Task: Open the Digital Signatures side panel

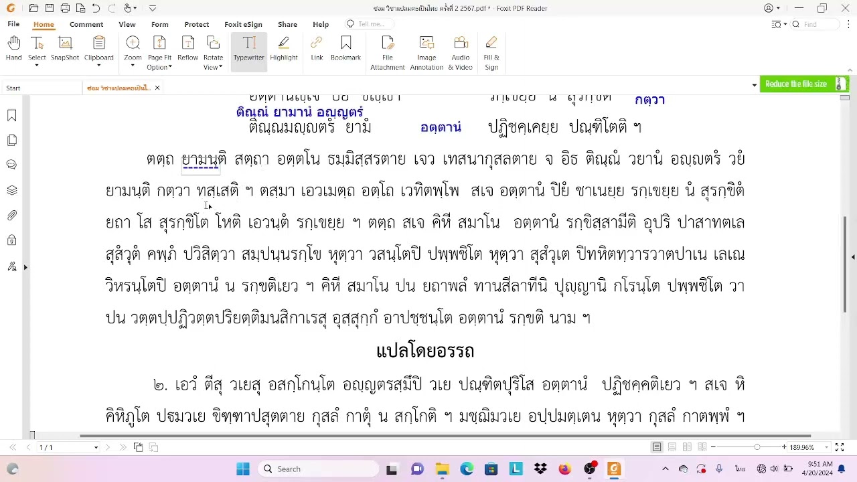Action: (11, 266)
